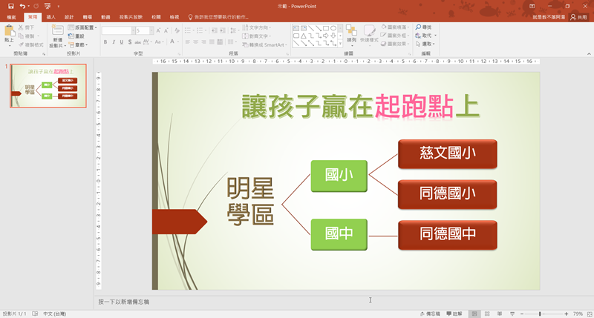Select the right arrow shape in gallery
Image resolution: width=594 pixels, height=318 pixels.
pos(326,36)
